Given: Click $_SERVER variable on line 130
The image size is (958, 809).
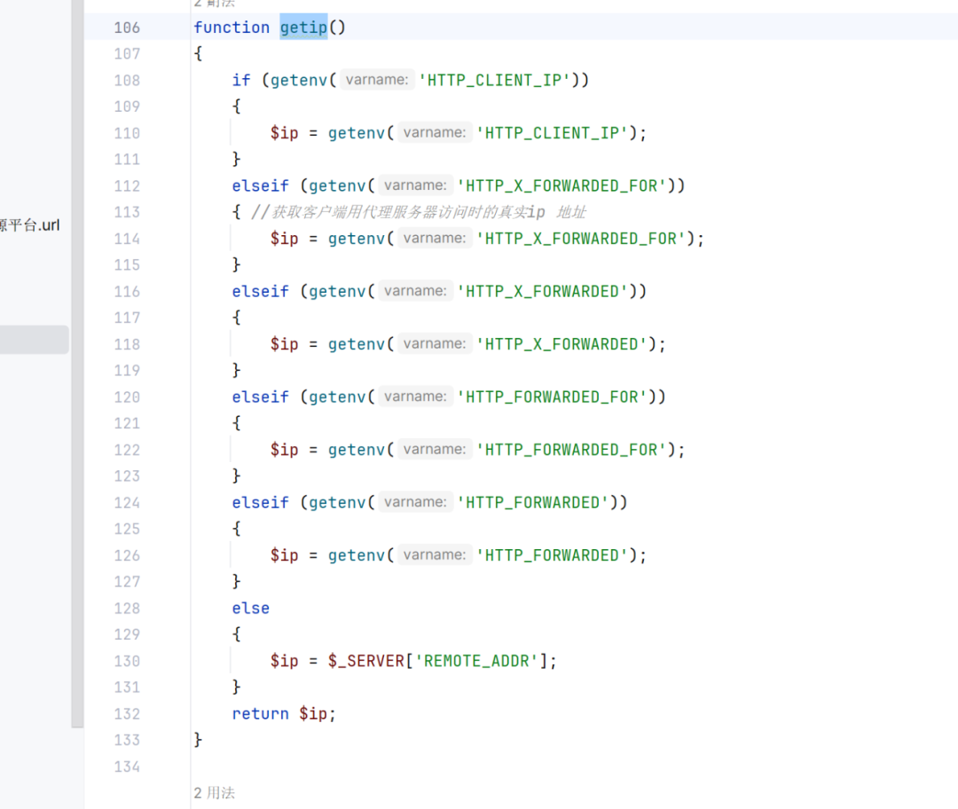Looking at the screenshot, I should click(x=366, y=661).
